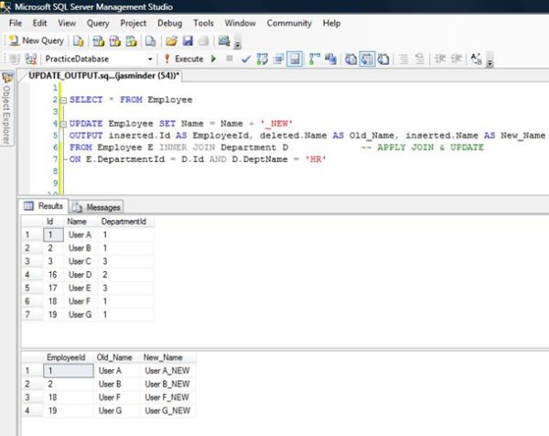Click the Cancel Executing Query stop icon
This screenshot has width=549, height=436.
(x=230, y=59)
